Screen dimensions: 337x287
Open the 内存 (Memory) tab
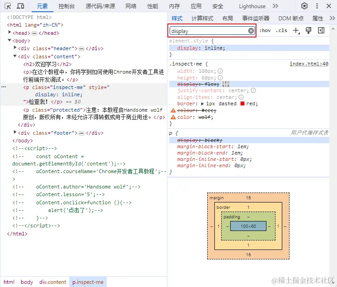point(174,6)
